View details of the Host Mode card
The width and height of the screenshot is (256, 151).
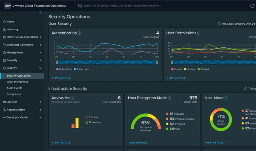click(x=215, y=143)
